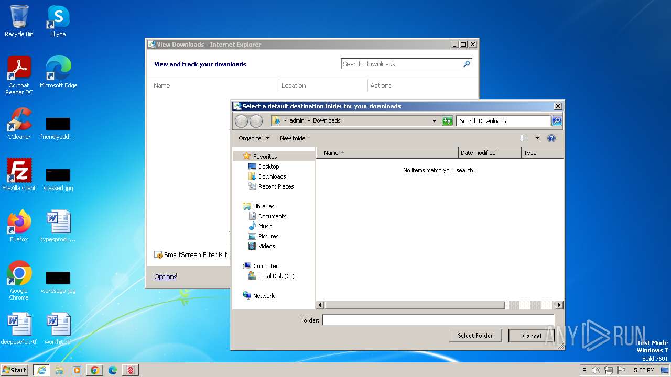The width and height of the screenshot is (671, 377).
Task: Open the Options link in View Downloads
Action: [165, 276]
